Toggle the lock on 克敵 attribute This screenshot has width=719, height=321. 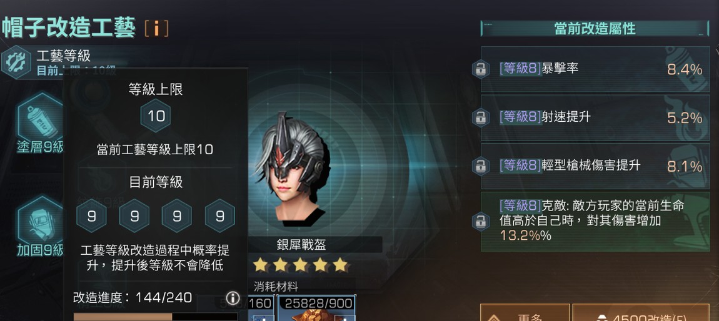tap(481, 220)
